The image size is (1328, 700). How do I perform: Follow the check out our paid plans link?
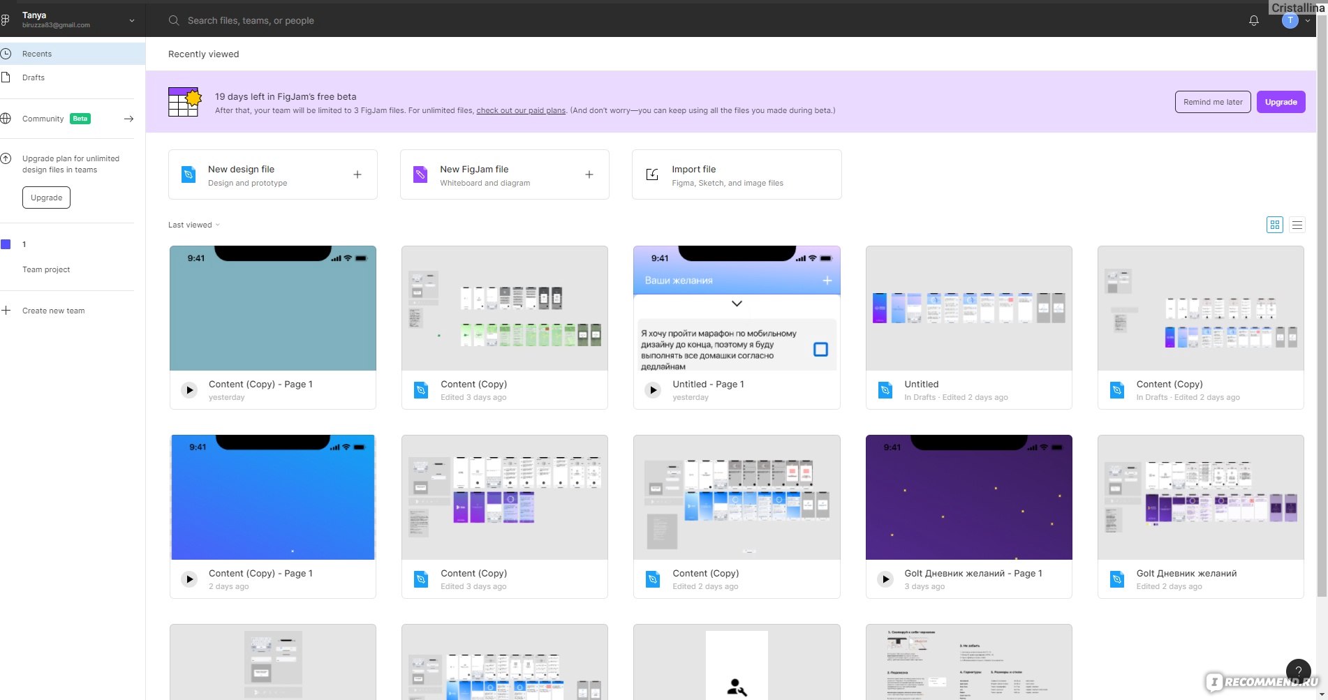pos(521,110)
